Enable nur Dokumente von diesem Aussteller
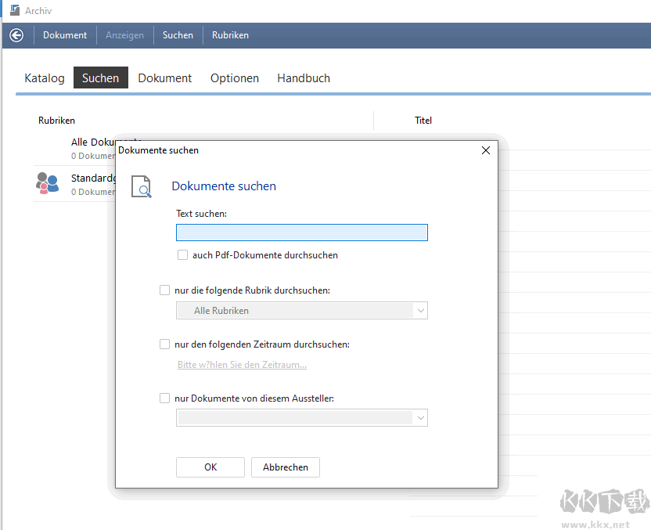Viewport: 651px width, 530px height. tap(164, 398)
